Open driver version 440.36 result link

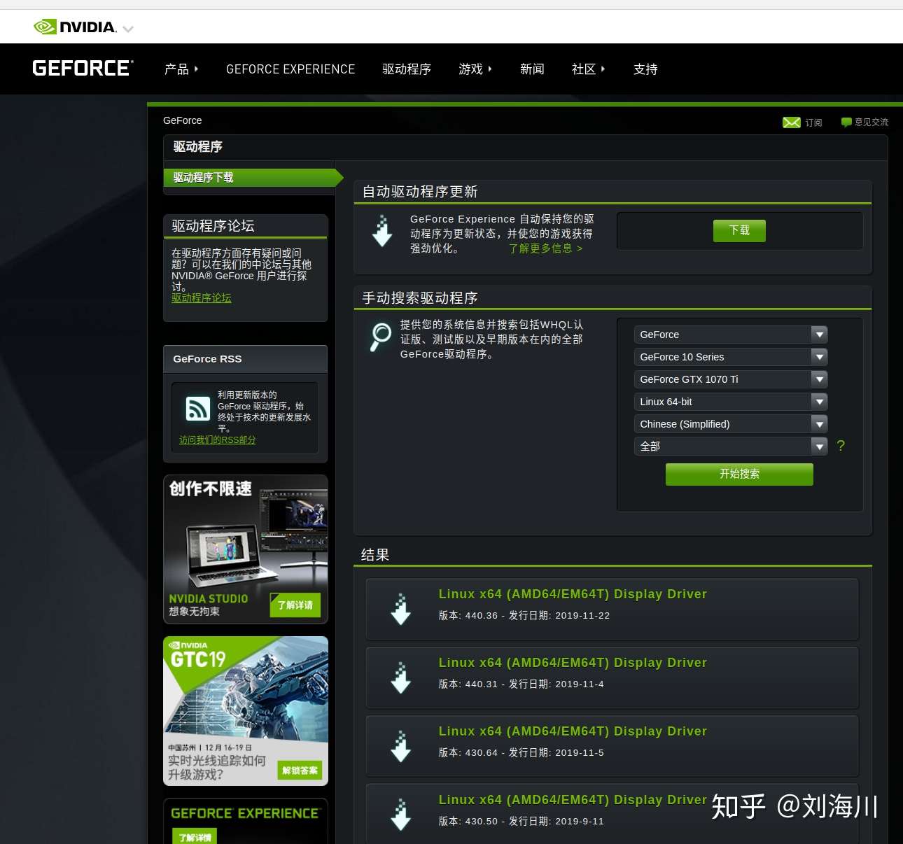[x=573, y=594]
